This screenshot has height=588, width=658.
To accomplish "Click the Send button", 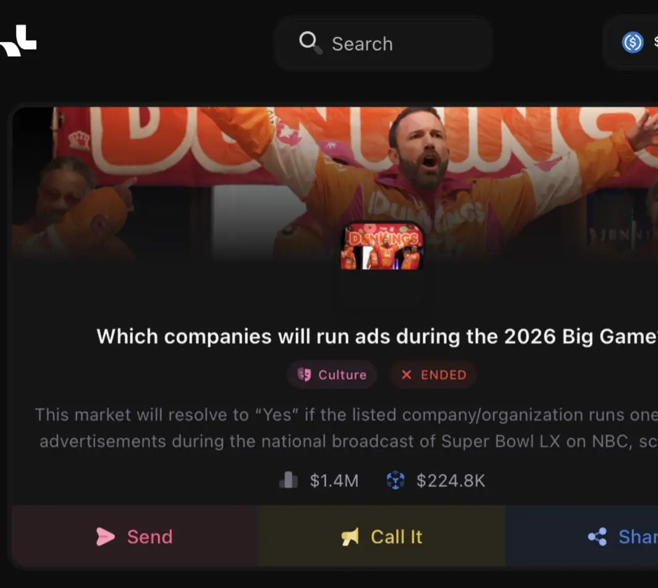I will [x=135, y=536].
